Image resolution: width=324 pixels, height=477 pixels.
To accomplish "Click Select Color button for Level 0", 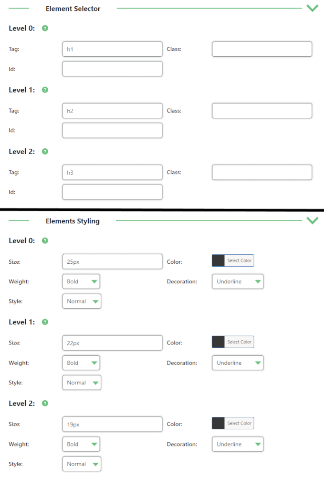I will 239,260.
